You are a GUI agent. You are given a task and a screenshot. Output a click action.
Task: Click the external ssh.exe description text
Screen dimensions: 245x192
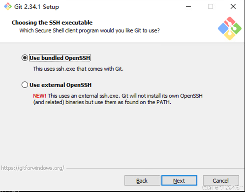pyautogui.click(x=118, y=99)
